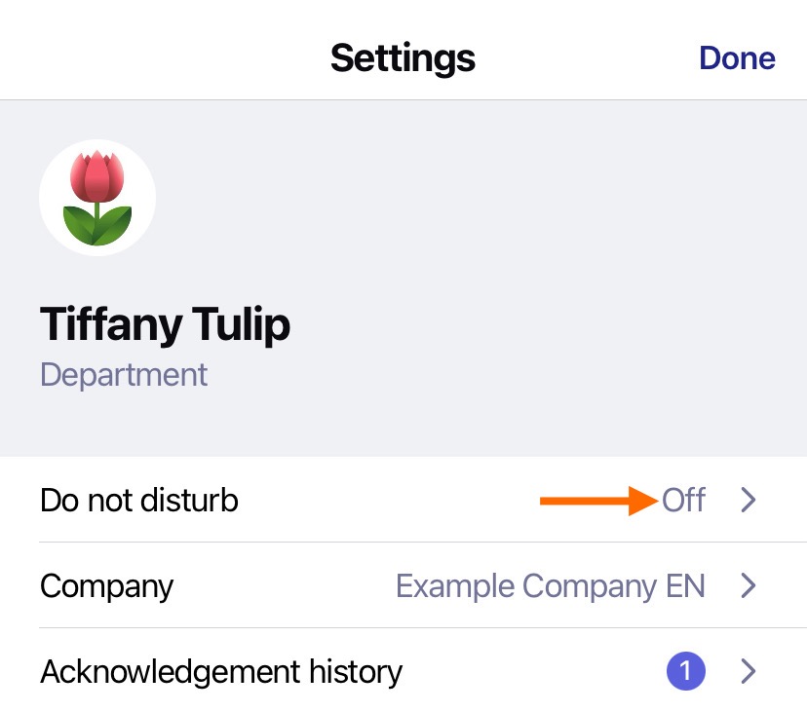Select the Do not disturb label

(139, 500)
